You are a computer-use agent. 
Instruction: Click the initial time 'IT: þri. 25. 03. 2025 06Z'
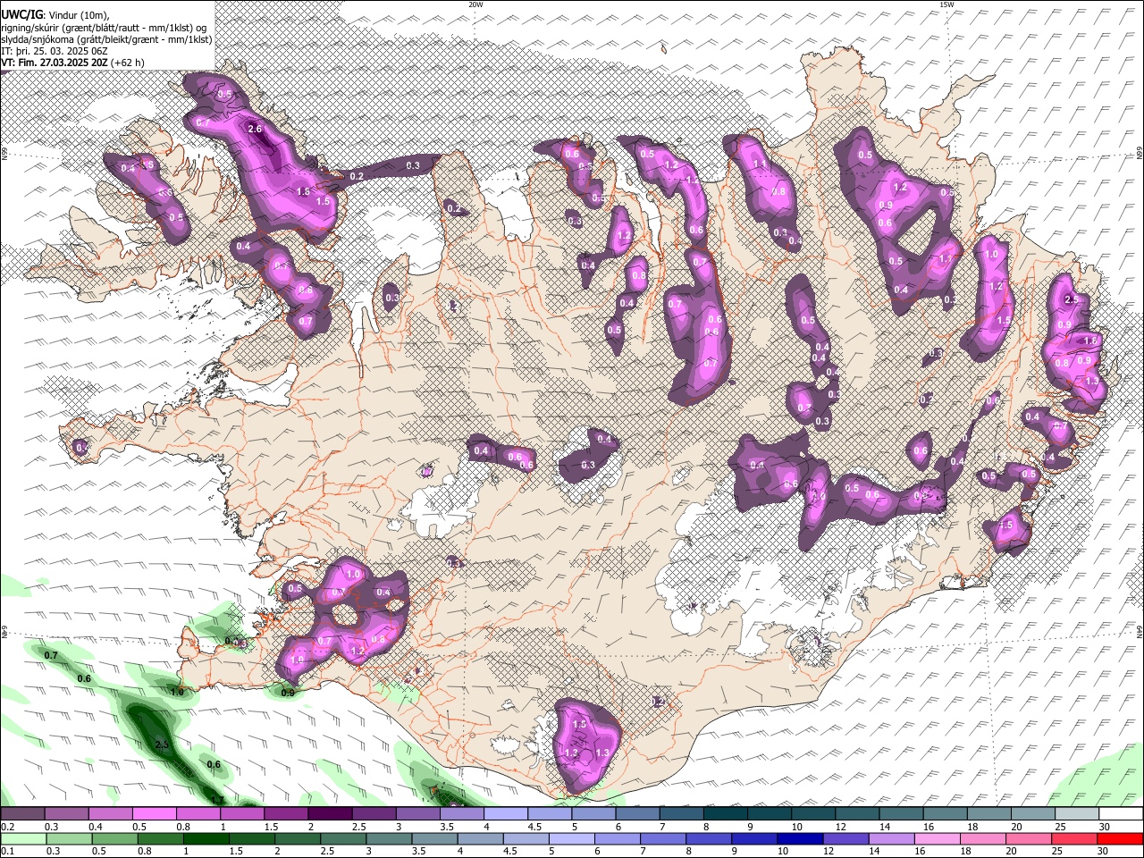[54, 51]
